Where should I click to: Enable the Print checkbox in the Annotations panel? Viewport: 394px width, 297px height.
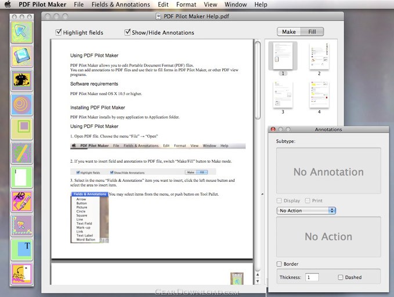point(308,200)
